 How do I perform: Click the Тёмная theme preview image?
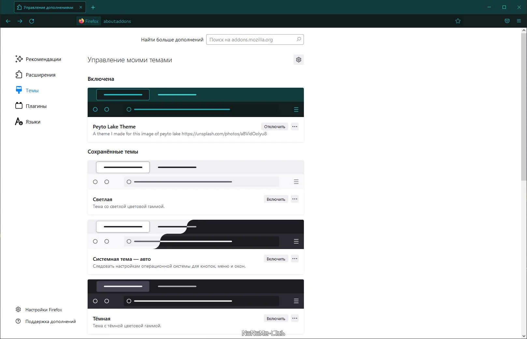click(x=196, y=294)
